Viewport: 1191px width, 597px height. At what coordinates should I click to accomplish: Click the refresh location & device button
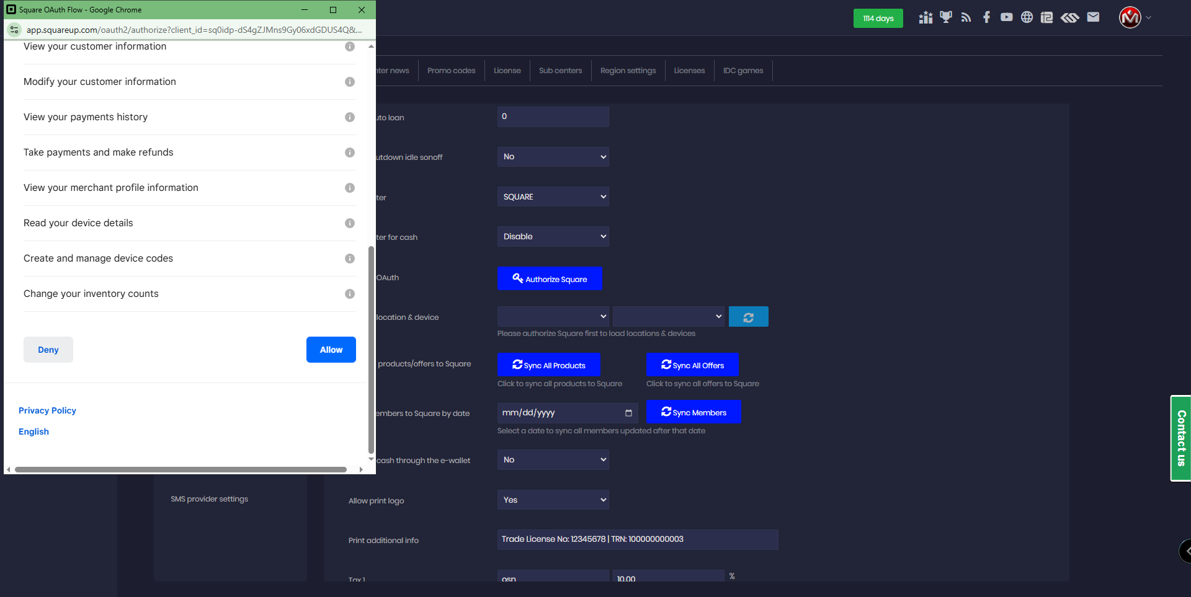pyautogui.click(x=748, y=317)
